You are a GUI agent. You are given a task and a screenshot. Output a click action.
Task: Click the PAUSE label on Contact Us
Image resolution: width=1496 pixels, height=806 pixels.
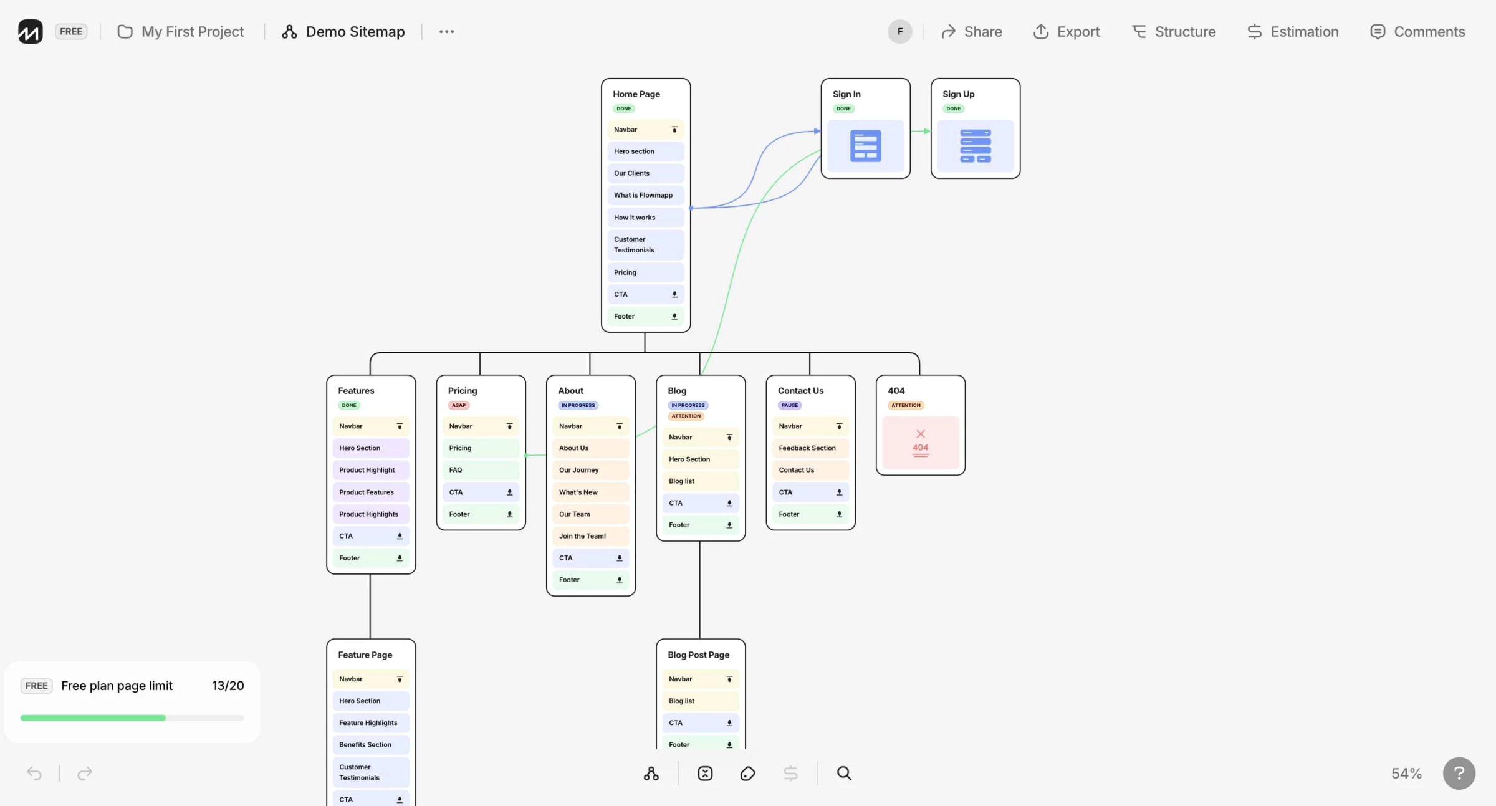pos(789,405)
